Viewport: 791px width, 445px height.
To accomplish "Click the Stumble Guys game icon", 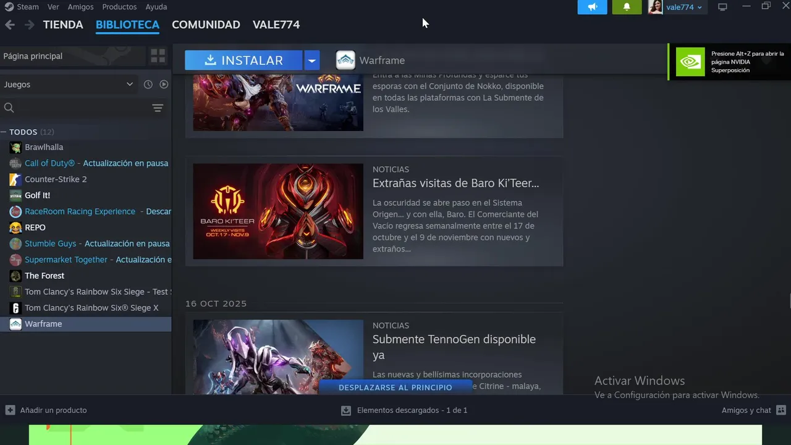I will (15, 244).
